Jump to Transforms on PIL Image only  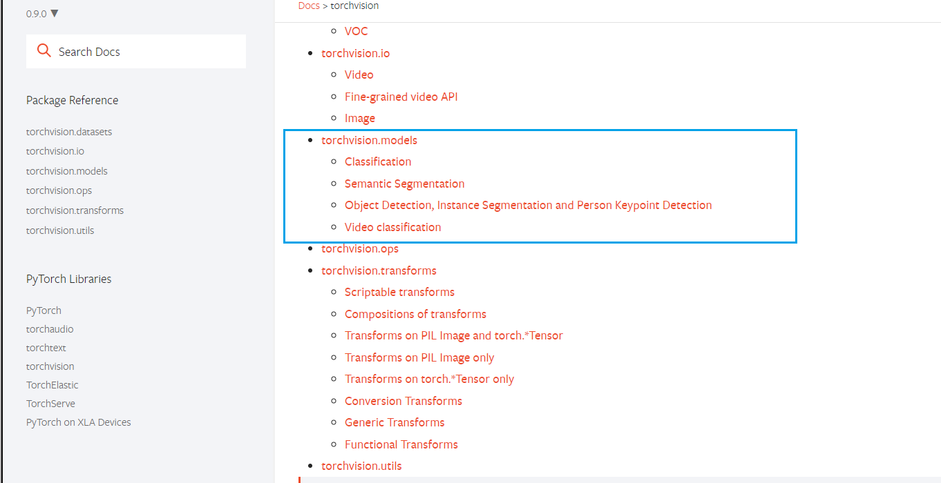tap(419, 357)
